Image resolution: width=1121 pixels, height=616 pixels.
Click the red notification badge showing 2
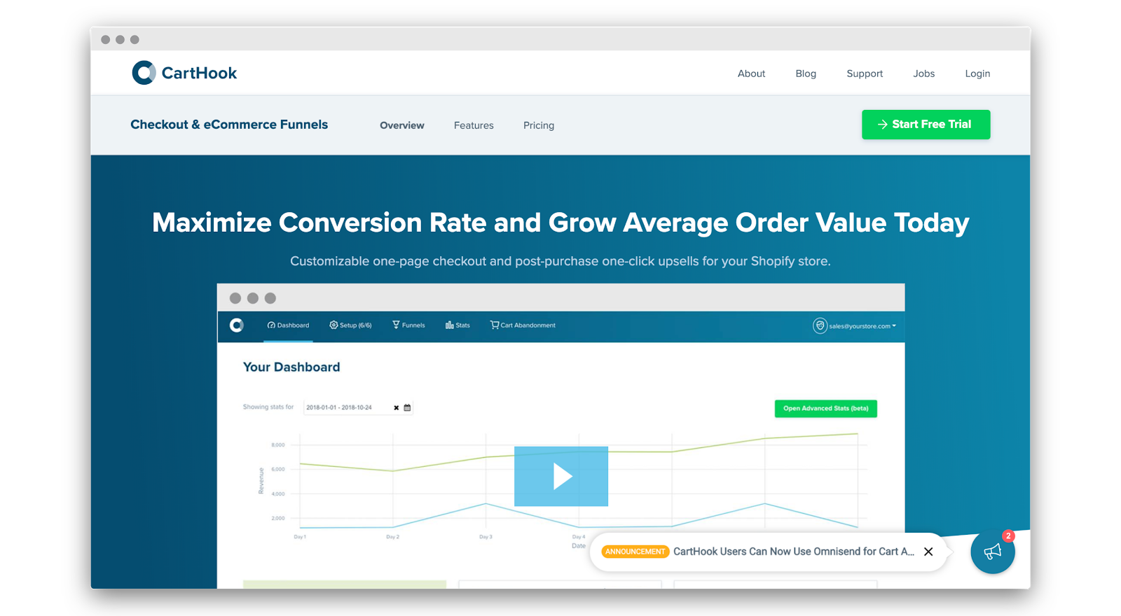click(1008, 536)
